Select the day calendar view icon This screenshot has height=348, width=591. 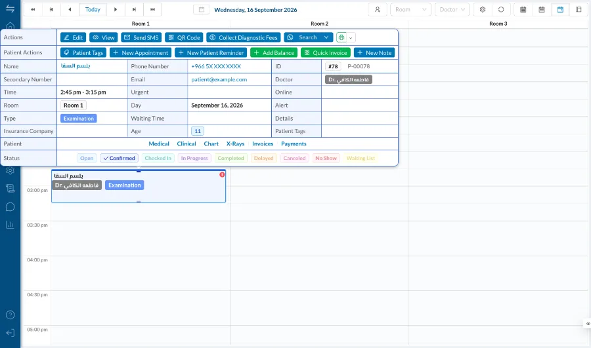click(560, 9)
